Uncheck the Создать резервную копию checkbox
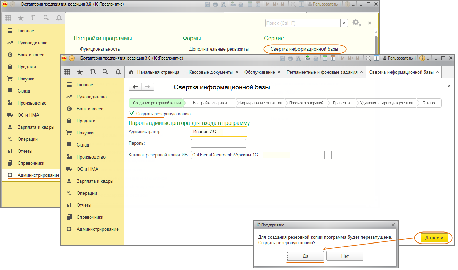The image size is (458, 270). click(x=131, y=114)
